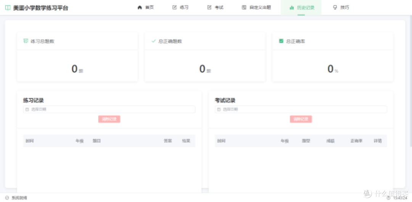Click the bar chart icon beside 历史记录

point(292,8)
